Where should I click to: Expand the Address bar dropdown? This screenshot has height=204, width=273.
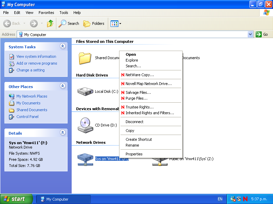point(250,34)
